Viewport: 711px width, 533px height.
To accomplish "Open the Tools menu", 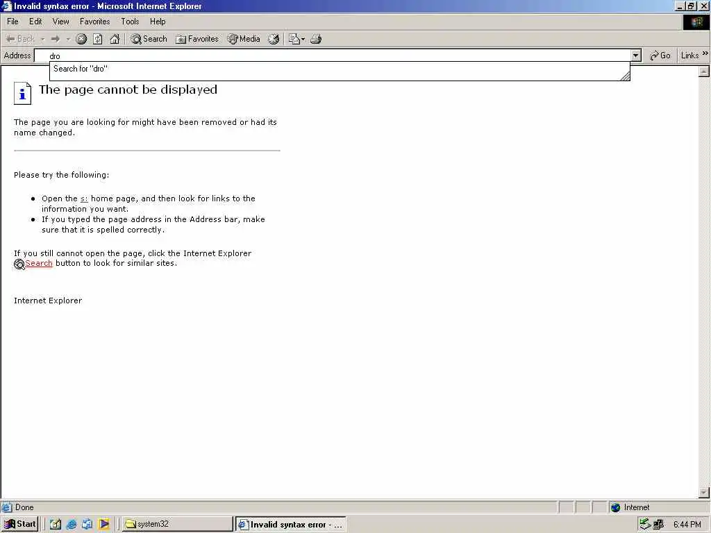I will (130, 22).
